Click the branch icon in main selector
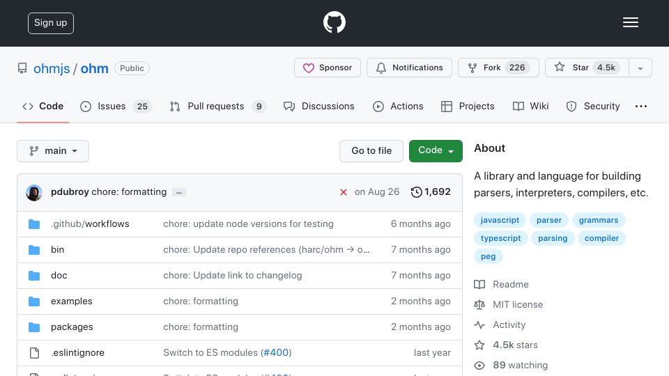 point(33,151)
